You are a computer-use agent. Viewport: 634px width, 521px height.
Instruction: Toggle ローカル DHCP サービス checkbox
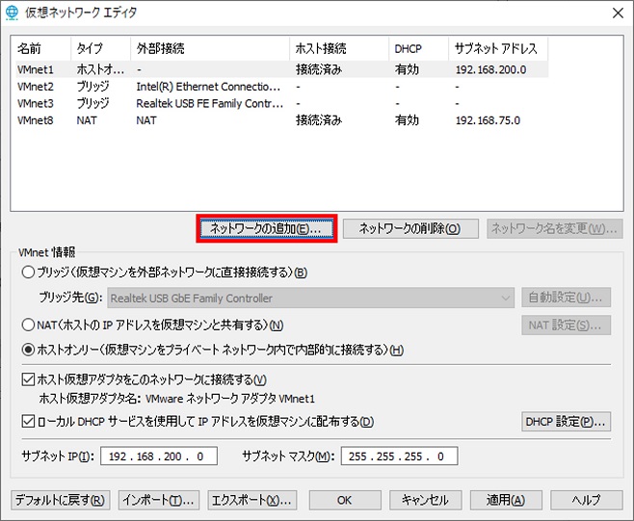pyautogui.click(x=28, y=422)
